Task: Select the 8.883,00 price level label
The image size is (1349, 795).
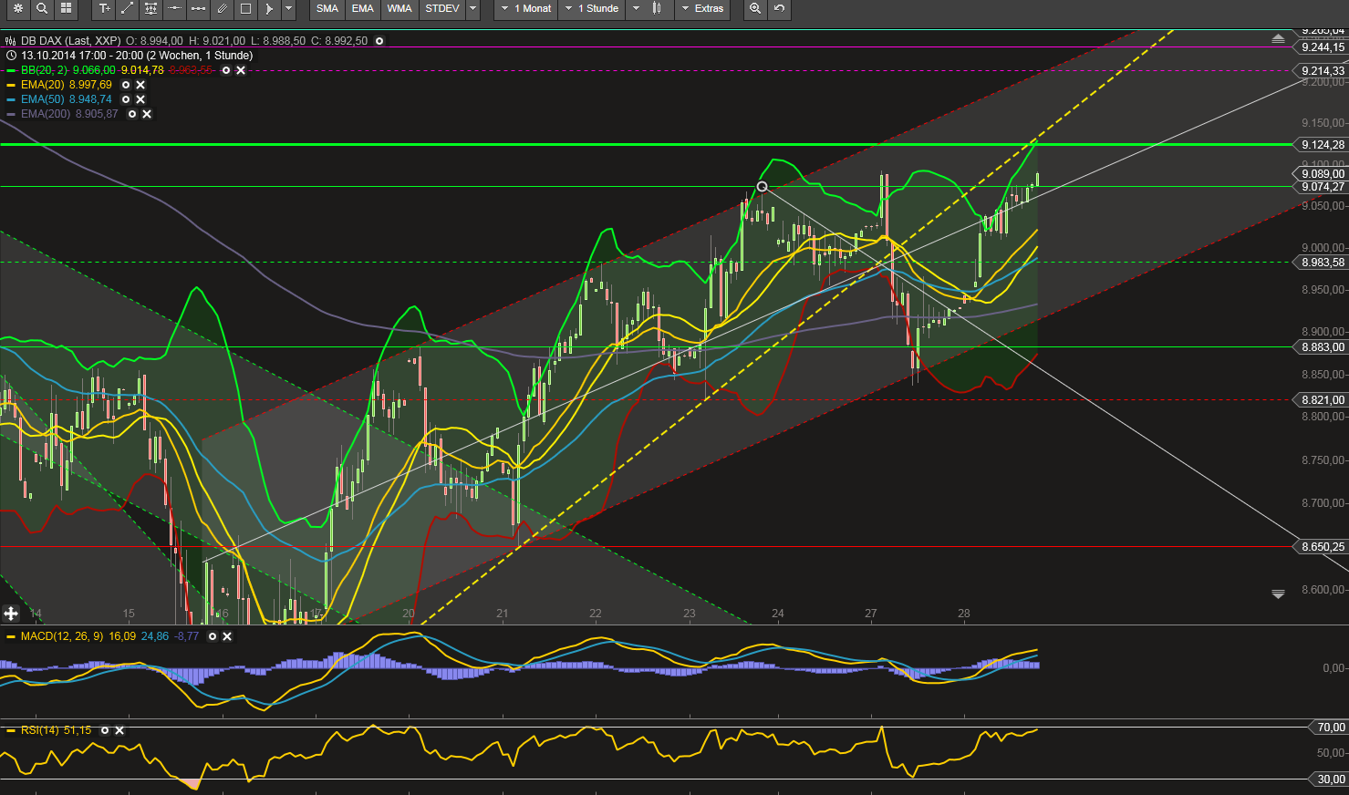Action: [x=1322, y=347]
